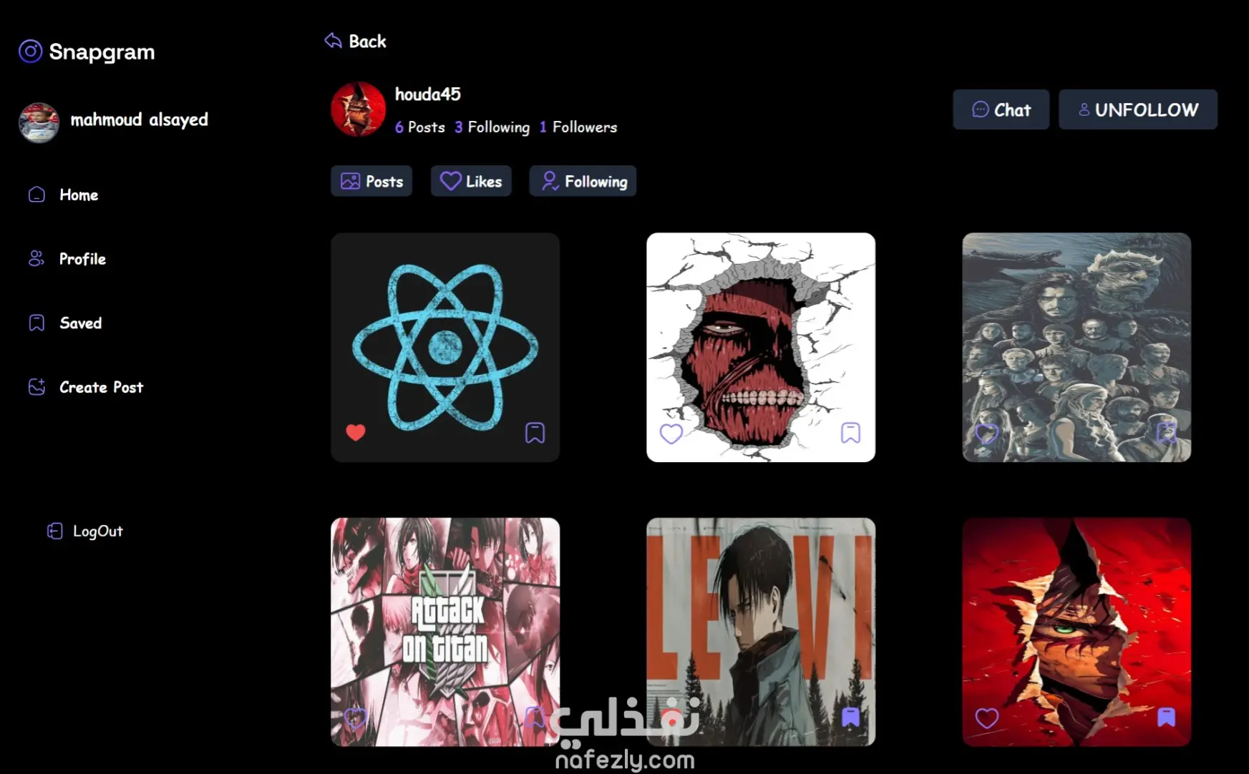The height and width of the screenshot is (774, 1249).
Task: Click the Saved bookmark icon in sidebar
Action: 37,323
